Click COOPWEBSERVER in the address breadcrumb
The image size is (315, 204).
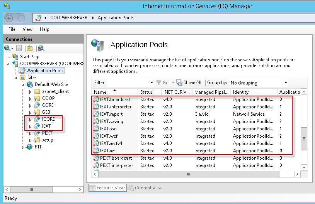click(69, 18)
